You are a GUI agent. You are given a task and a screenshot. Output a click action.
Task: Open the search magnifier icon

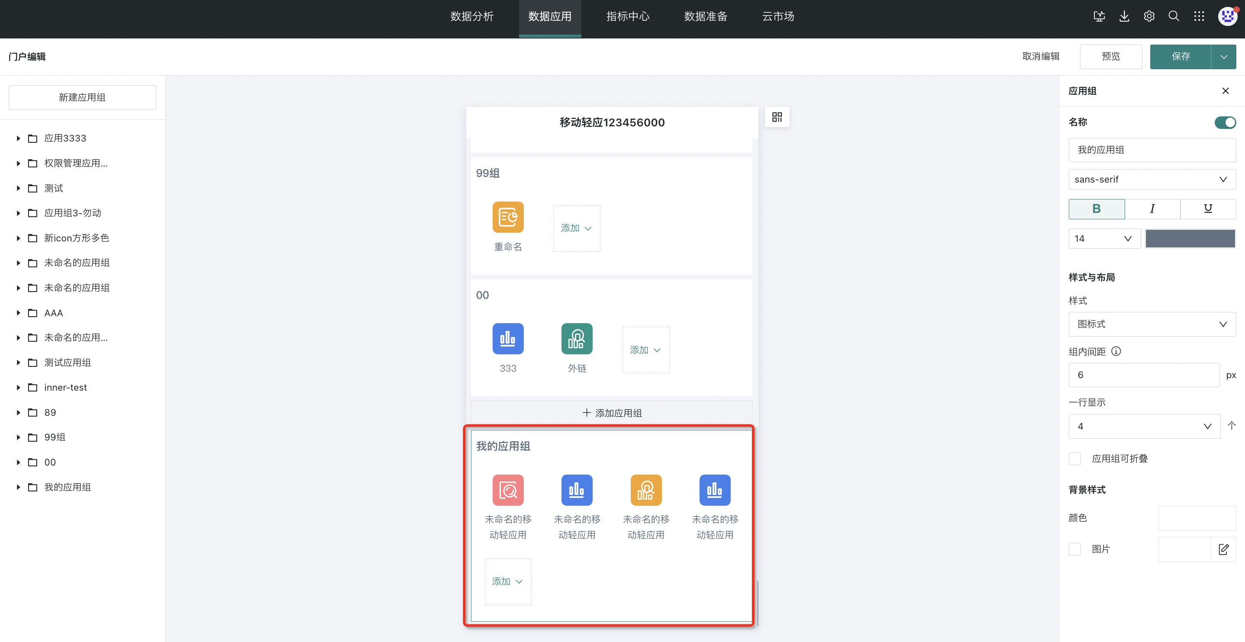(1174, 16)
